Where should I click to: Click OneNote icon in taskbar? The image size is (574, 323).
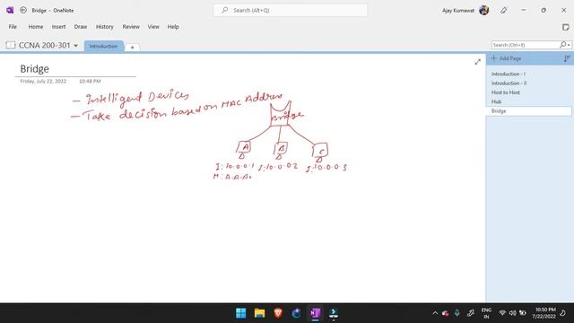point(315,313)
